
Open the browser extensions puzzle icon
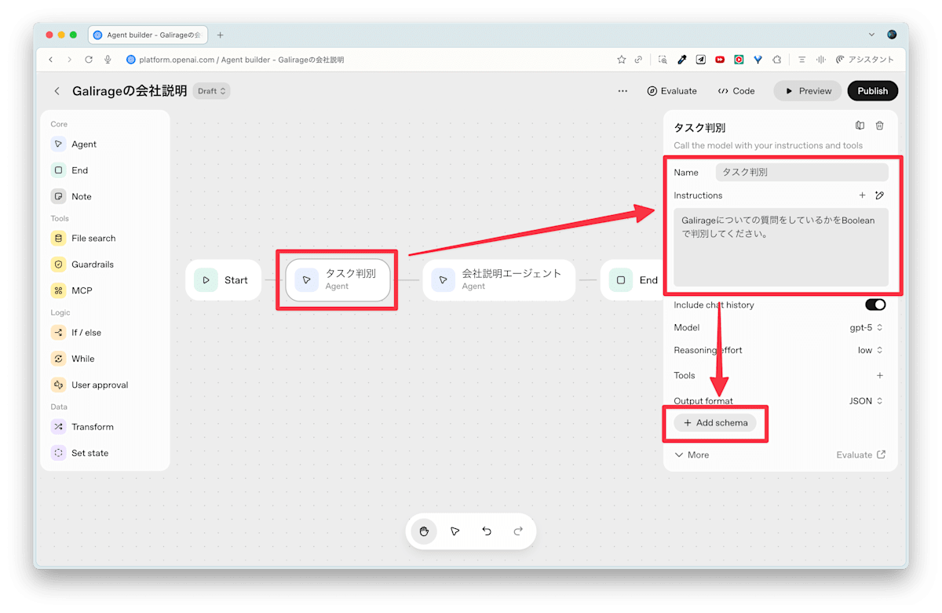click(777, 60)
